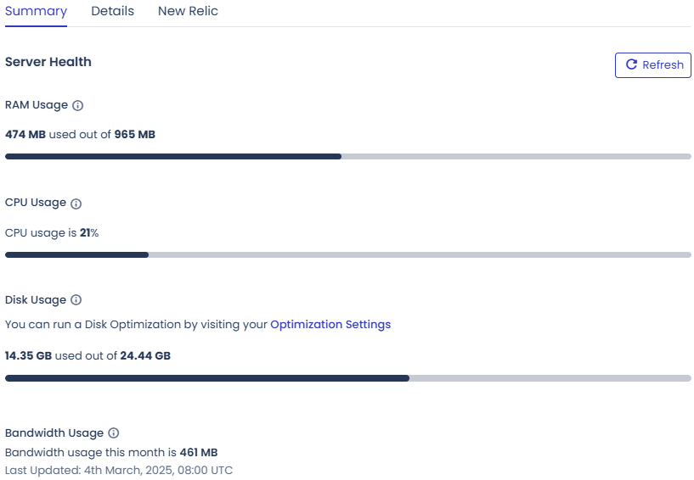This screenshot has height=480, width=694.
Task: Click the Server Health heading
Action: pos(48,62)
